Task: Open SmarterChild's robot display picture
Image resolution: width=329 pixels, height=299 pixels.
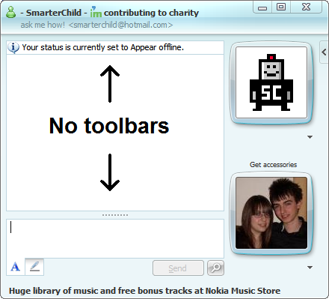Action: click(271, 82)
